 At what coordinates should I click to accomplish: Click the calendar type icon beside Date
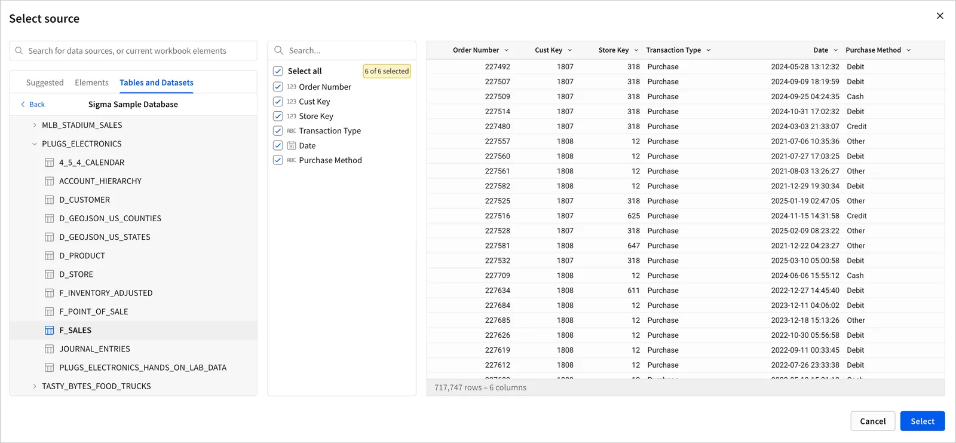click(x=292, y=146)
